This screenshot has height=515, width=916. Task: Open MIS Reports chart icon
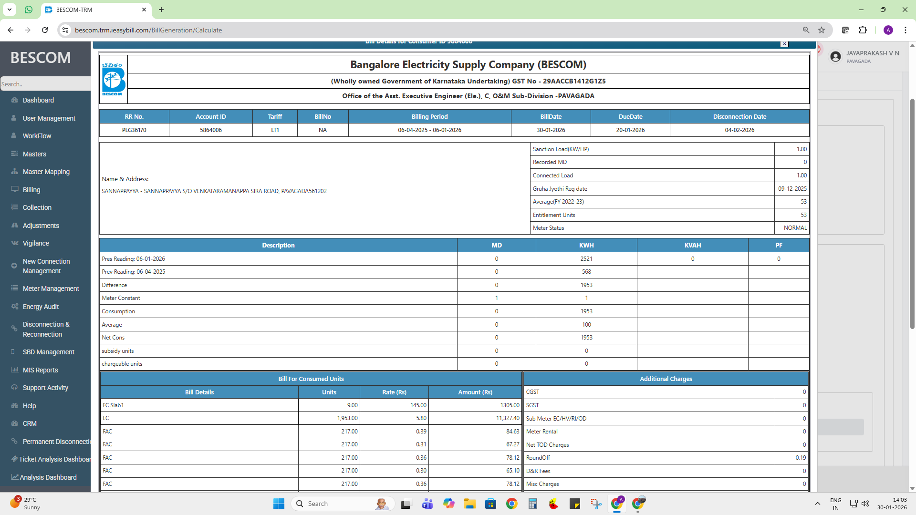coord(14,370)
